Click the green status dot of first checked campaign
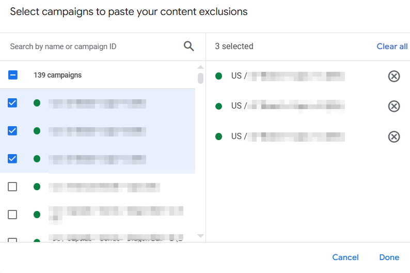 click(37, 103)
